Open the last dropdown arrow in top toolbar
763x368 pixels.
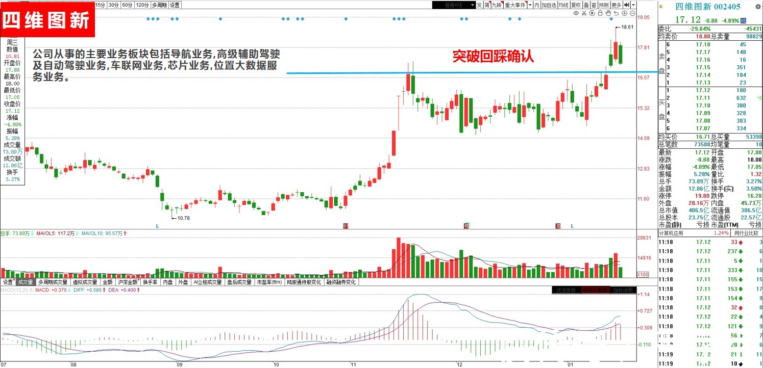tap(633, 5)
